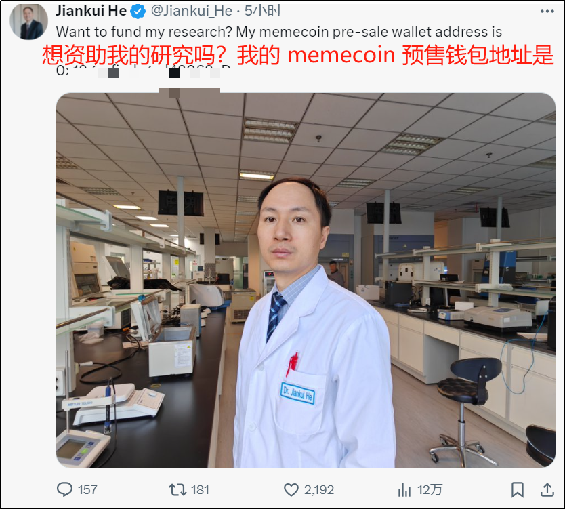Click the retweet arrows icon
This screenshot has height=509, width=565.
tap(177, 489)
